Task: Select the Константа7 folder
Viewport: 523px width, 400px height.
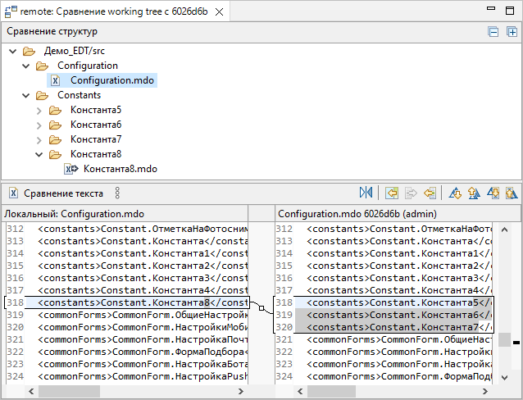Action: [x=95, y=139]
